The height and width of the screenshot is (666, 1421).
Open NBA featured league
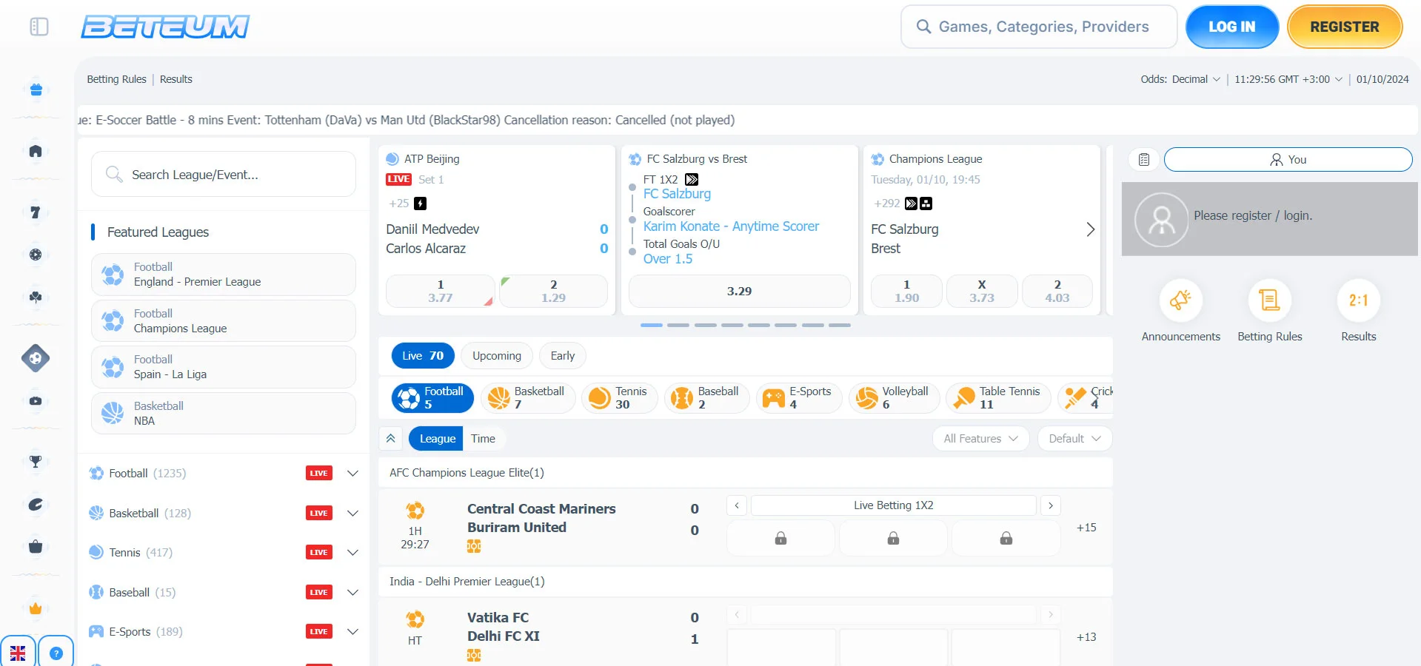click(x=224, y=413)
